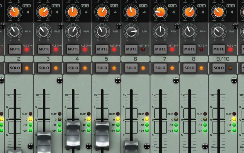Click the -12 green LED on channel 3
Viewport: 244px width, 153px height.
pyautogui.click(x=59, y=125)
